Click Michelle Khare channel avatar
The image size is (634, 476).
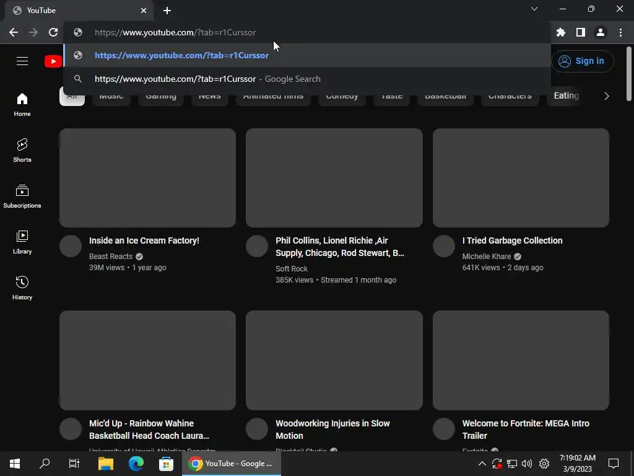point(444,246)
